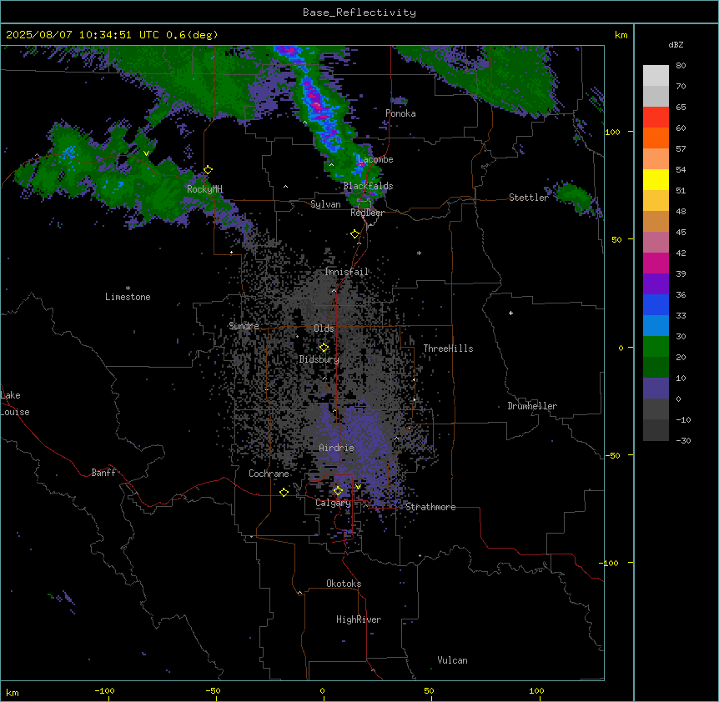
Task: Click the Lake Louise label
Action: point(15,404)
